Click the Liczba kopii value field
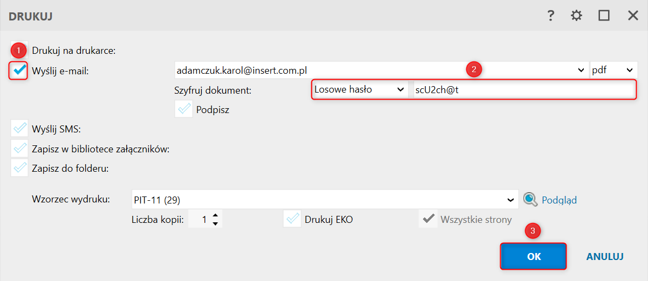The image size is (648, 281). pyautogui.click(x=199, y=219)
